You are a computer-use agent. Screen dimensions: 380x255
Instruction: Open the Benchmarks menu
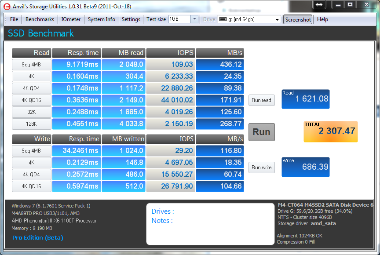click(40, 19)
